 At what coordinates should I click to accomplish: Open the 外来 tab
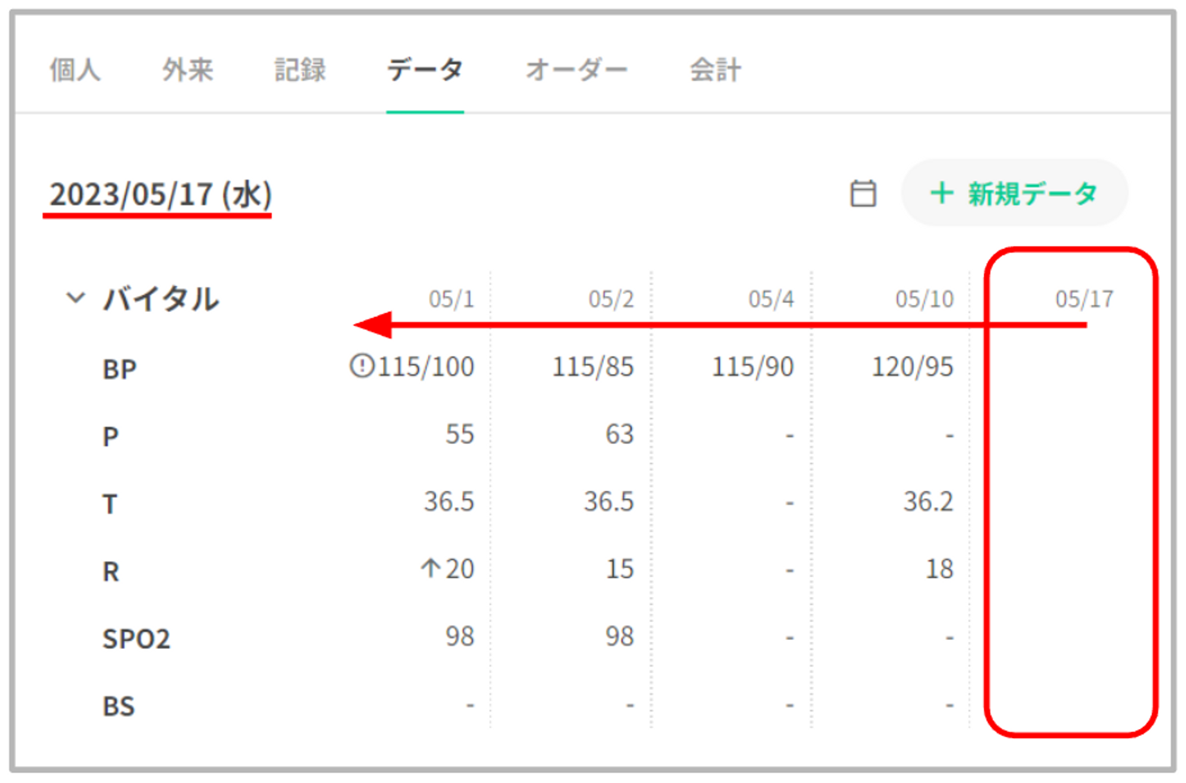point(187,70)
